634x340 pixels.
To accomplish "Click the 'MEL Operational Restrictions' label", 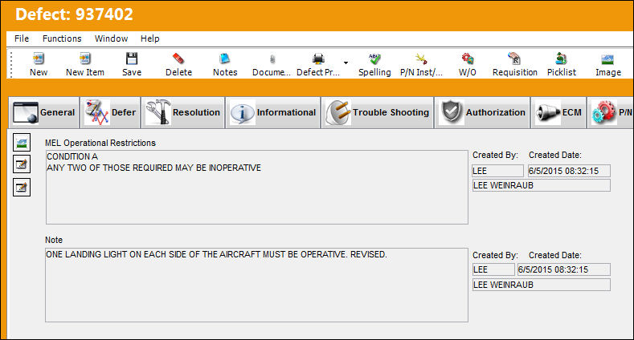I will 100,143.
